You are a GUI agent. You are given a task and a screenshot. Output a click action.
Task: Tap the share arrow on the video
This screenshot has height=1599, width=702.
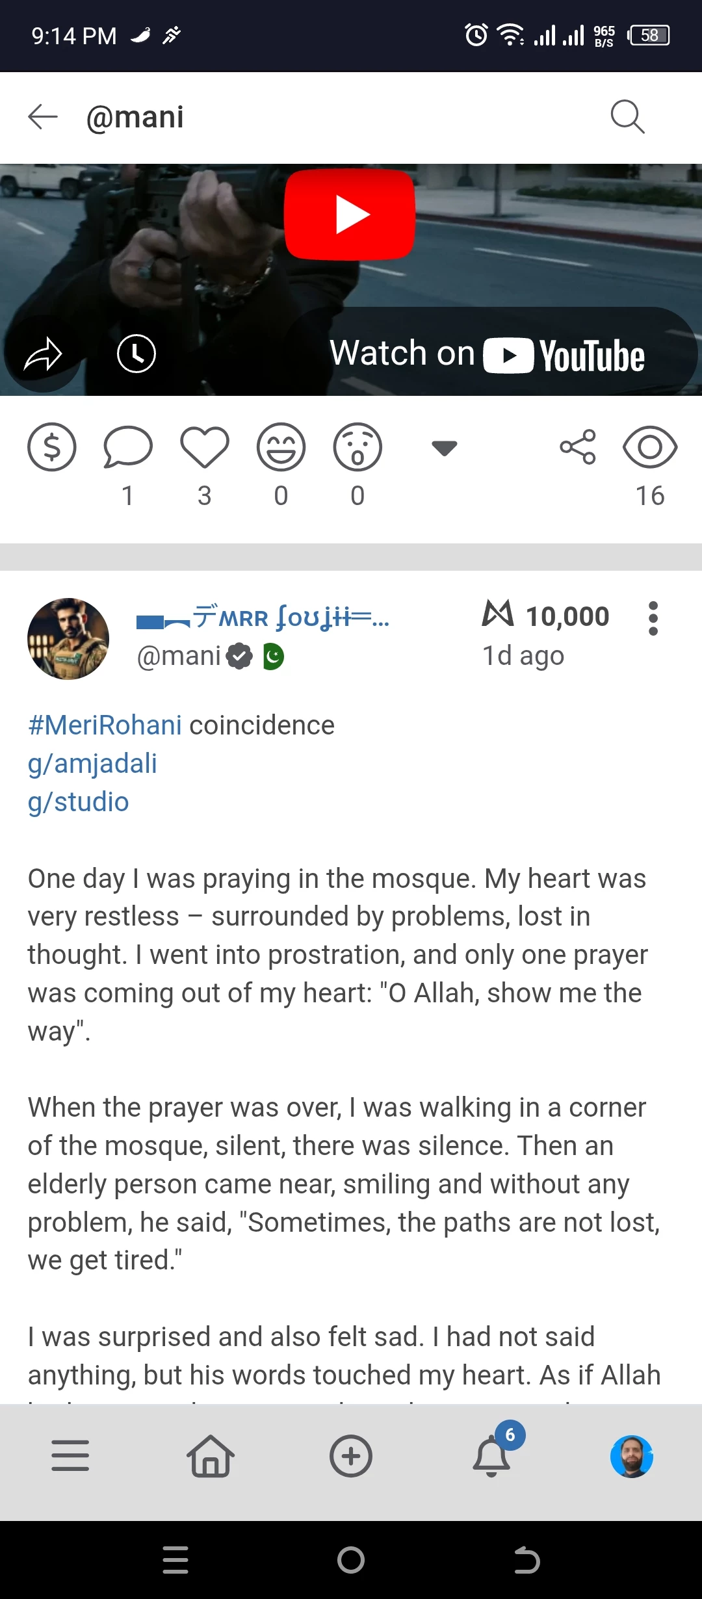tap(43, 355)
